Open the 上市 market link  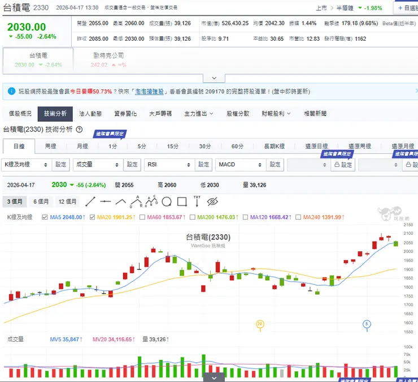(x=321, y=8)
